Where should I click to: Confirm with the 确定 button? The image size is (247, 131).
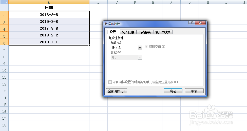pyautogui.click(x=173, y=91)
